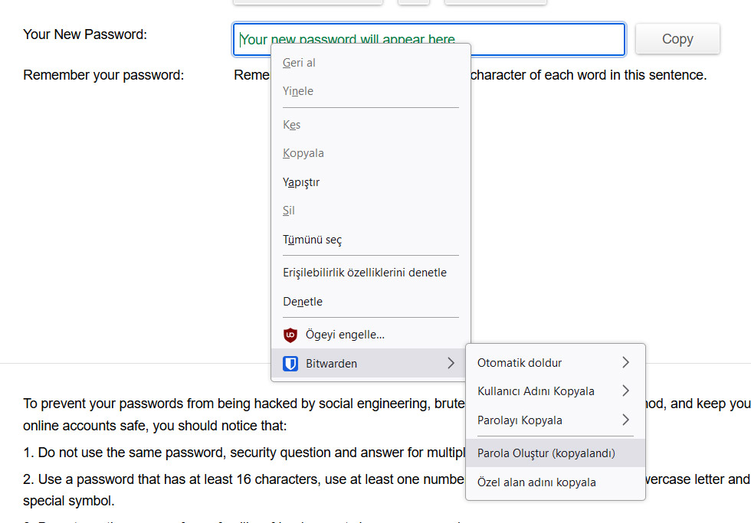Select "Geri al" from the context menu

[x=298, y=62]
